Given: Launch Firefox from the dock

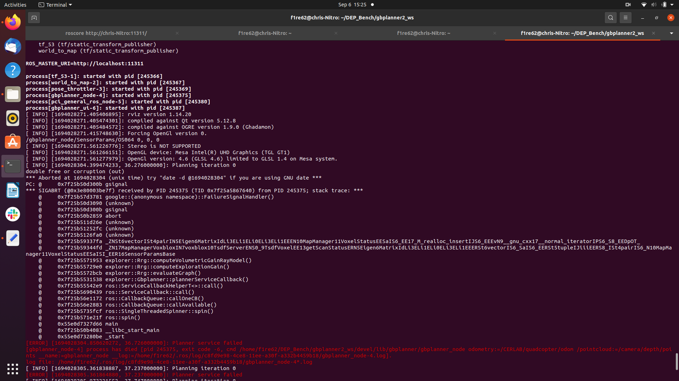Looking at the screenshot, I should coord(13,22).
